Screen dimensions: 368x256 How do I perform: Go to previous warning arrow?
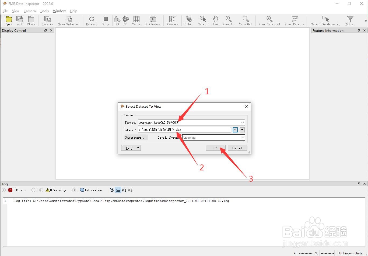click(41, 190)
